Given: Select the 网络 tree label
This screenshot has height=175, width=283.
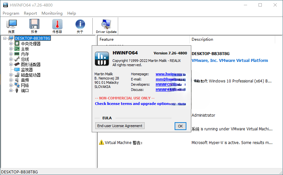Looking at the screenshot, I should click(25, 85).
